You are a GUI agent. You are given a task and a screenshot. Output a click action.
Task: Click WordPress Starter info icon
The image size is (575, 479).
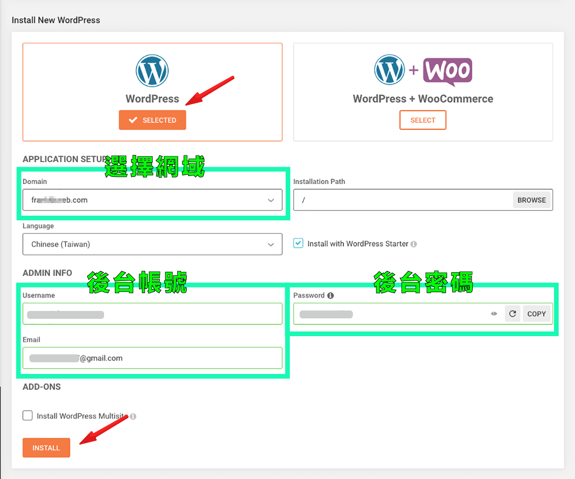(x=414, y=244)
